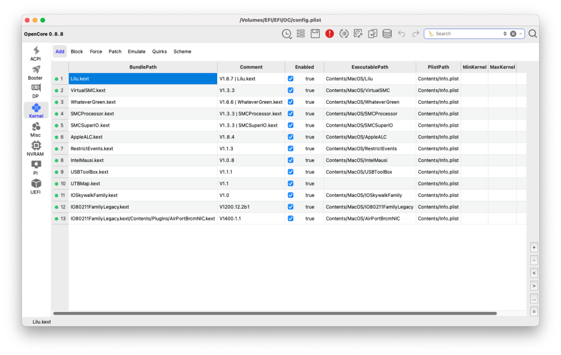Uncheck Enabled for RestrictEvents.kext
This screenshot has height=355, width=561.
pyautogui.click(x=291, y=149)
